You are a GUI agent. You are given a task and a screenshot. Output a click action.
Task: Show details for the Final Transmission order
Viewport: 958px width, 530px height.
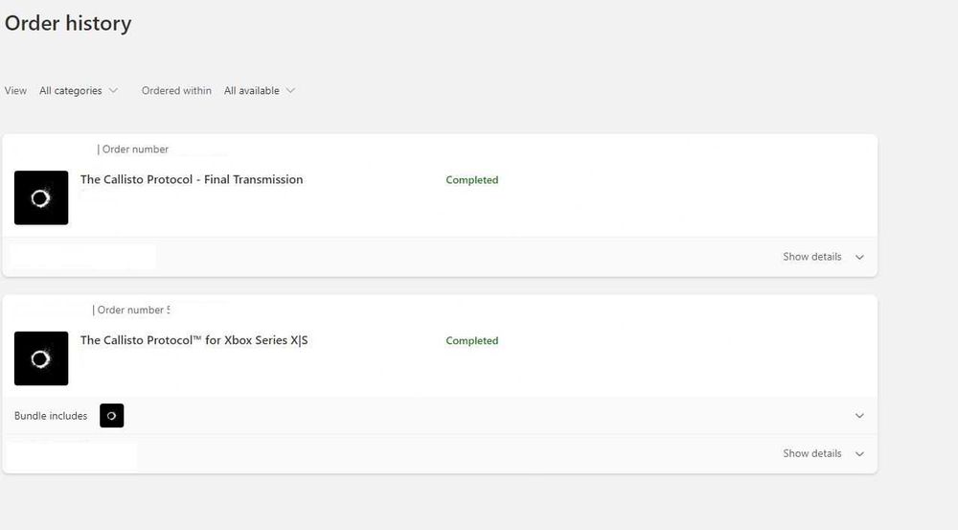812,257
